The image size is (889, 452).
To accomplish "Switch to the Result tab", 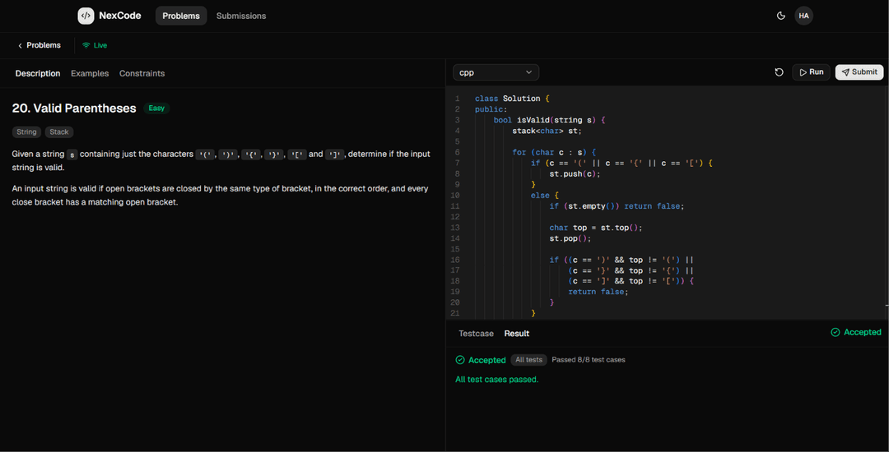I will tap(516, 334).
